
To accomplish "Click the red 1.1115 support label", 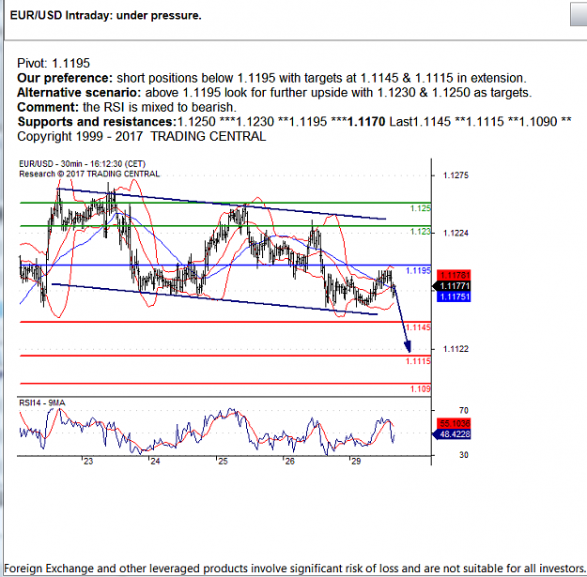I will (419, 361).
